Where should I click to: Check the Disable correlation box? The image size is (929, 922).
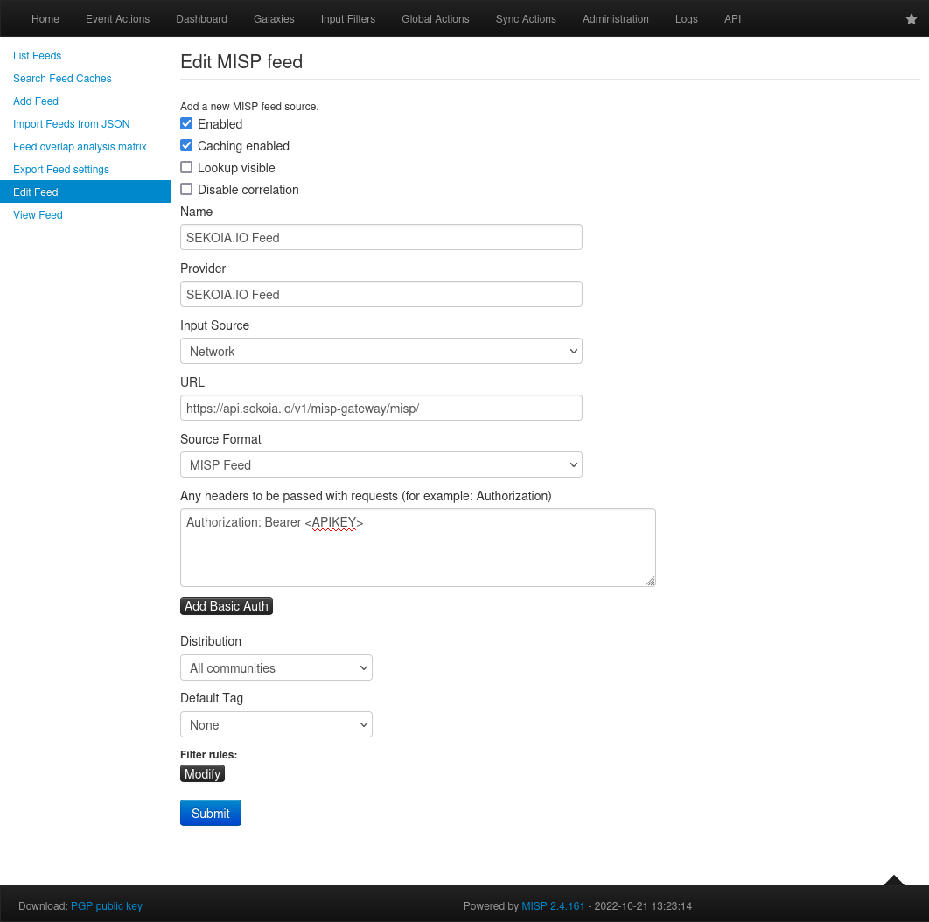coord(186,189)
